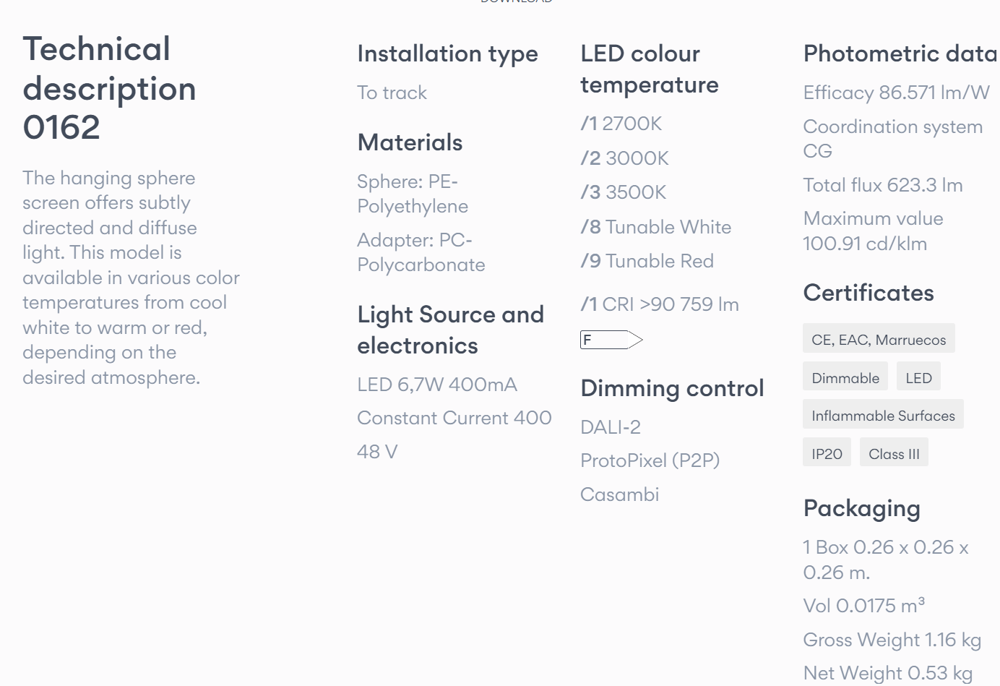Choose the /3 3500K colour temperature
The height and width of the screenshot is (686, 1000).
pyautogui.click(x=624, y=192)
